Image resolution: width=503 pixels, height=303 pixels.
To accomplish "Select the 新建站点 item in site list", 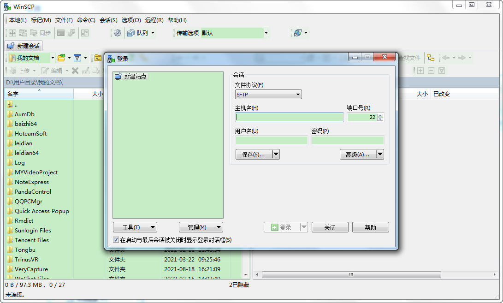I will pos(131,76).
